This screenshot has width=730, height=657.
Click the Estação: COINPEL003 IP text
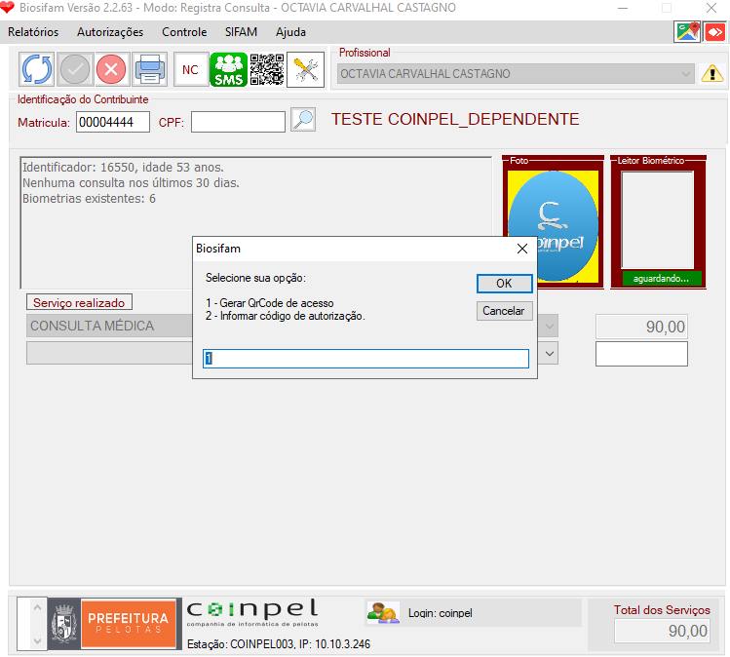click(279, 644)
